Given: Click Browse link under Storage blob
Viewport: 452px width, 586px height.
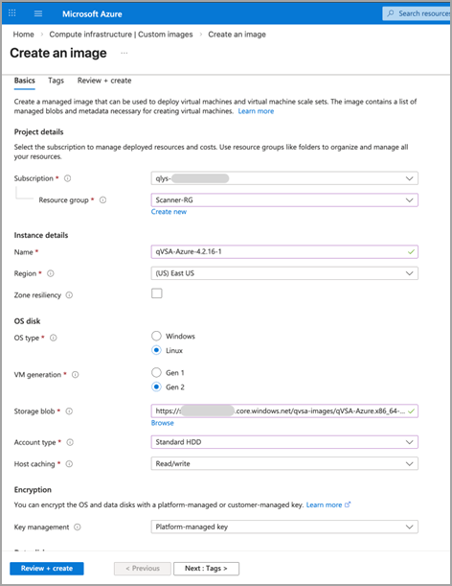Looking at the screenshot, I should pos(163,423).
